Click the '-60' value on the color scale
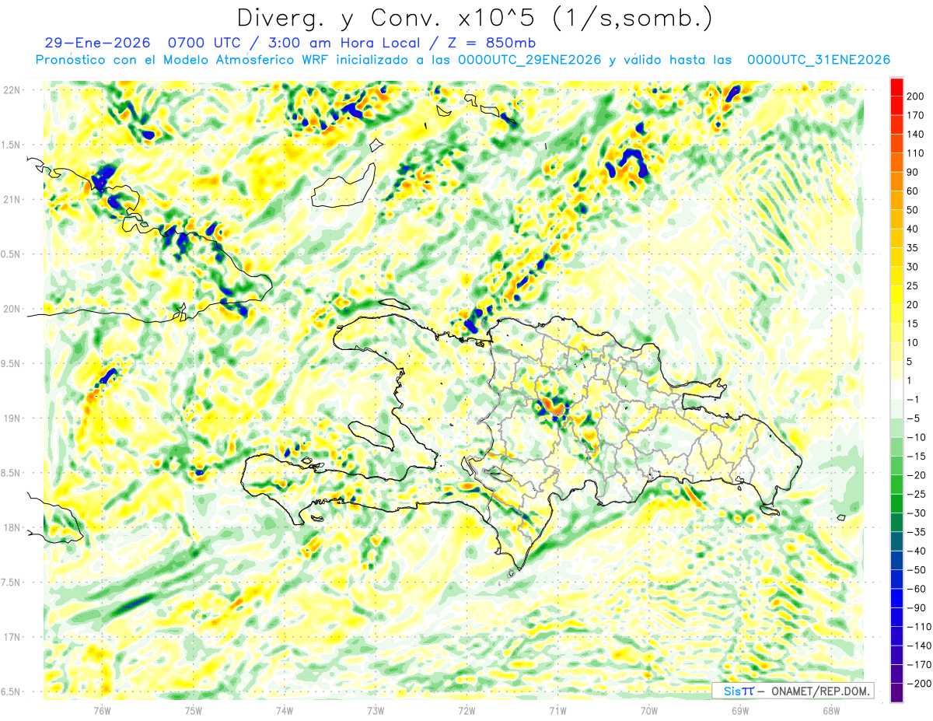Screen dimensions: 933x721 click(918, 589)
